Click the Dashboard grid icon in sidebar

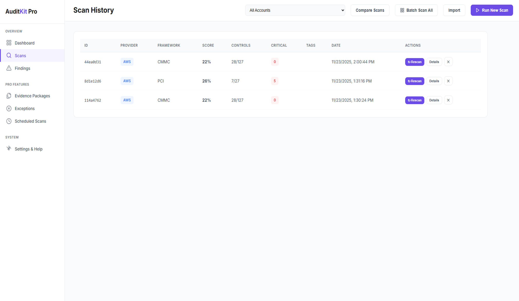[9, 43]
